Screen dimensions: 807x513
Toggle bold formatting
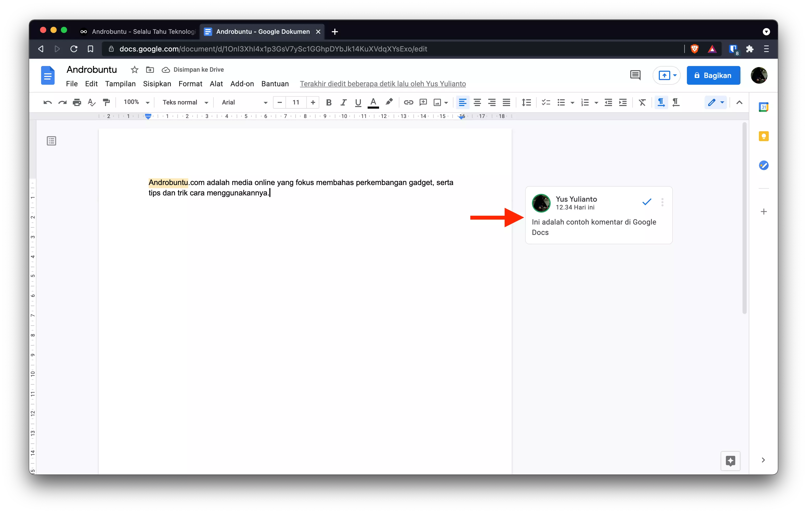(x=329, y=102)
